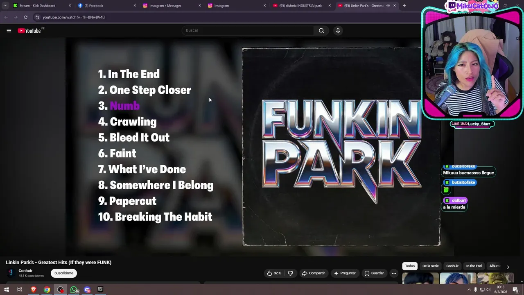Image resolution: width=524 pixels, height=295 pixels.
Task: Open a new browser tab
Action: click(404, 6)
